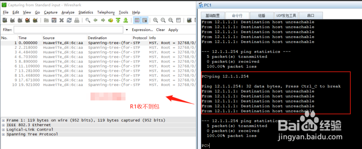Viewport: 362px width, 149px height.
Task: Open the Edit menu
Action: point(16,12)
